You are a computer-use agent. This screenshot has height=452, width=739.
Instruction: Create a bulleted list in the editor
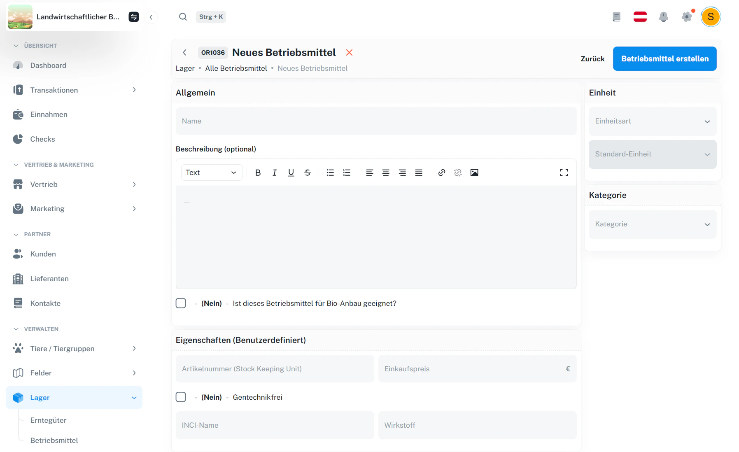click(x=330, y=172)
